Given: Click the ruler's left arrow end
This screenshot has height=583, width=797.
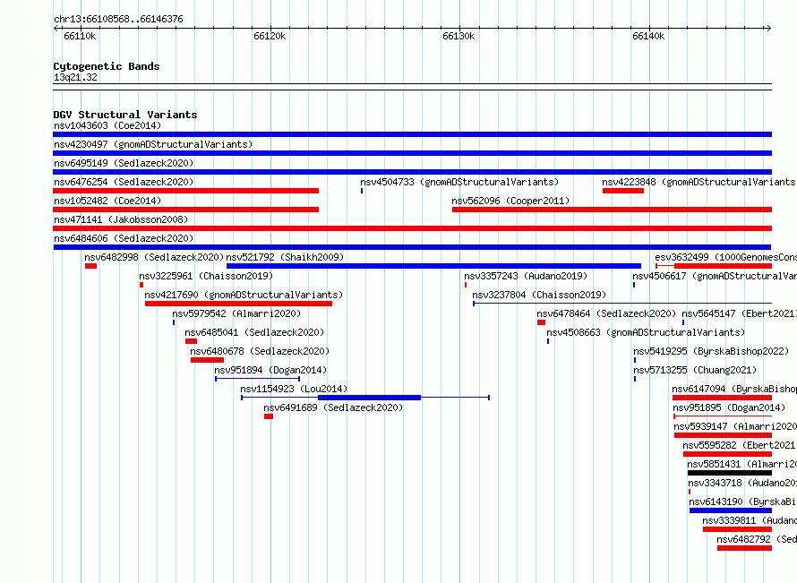Looking at the screenshot, I should (56, 28).
